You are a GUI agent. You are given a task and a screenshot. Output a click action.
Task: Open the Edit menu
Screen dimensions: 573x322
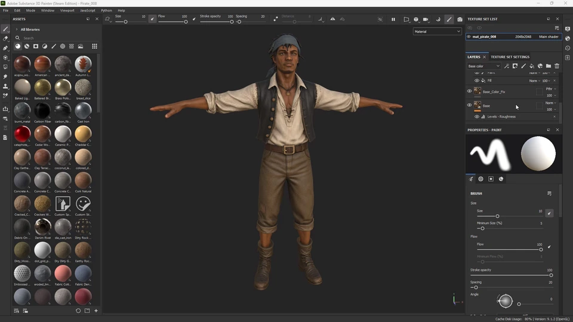coord(17,10)
